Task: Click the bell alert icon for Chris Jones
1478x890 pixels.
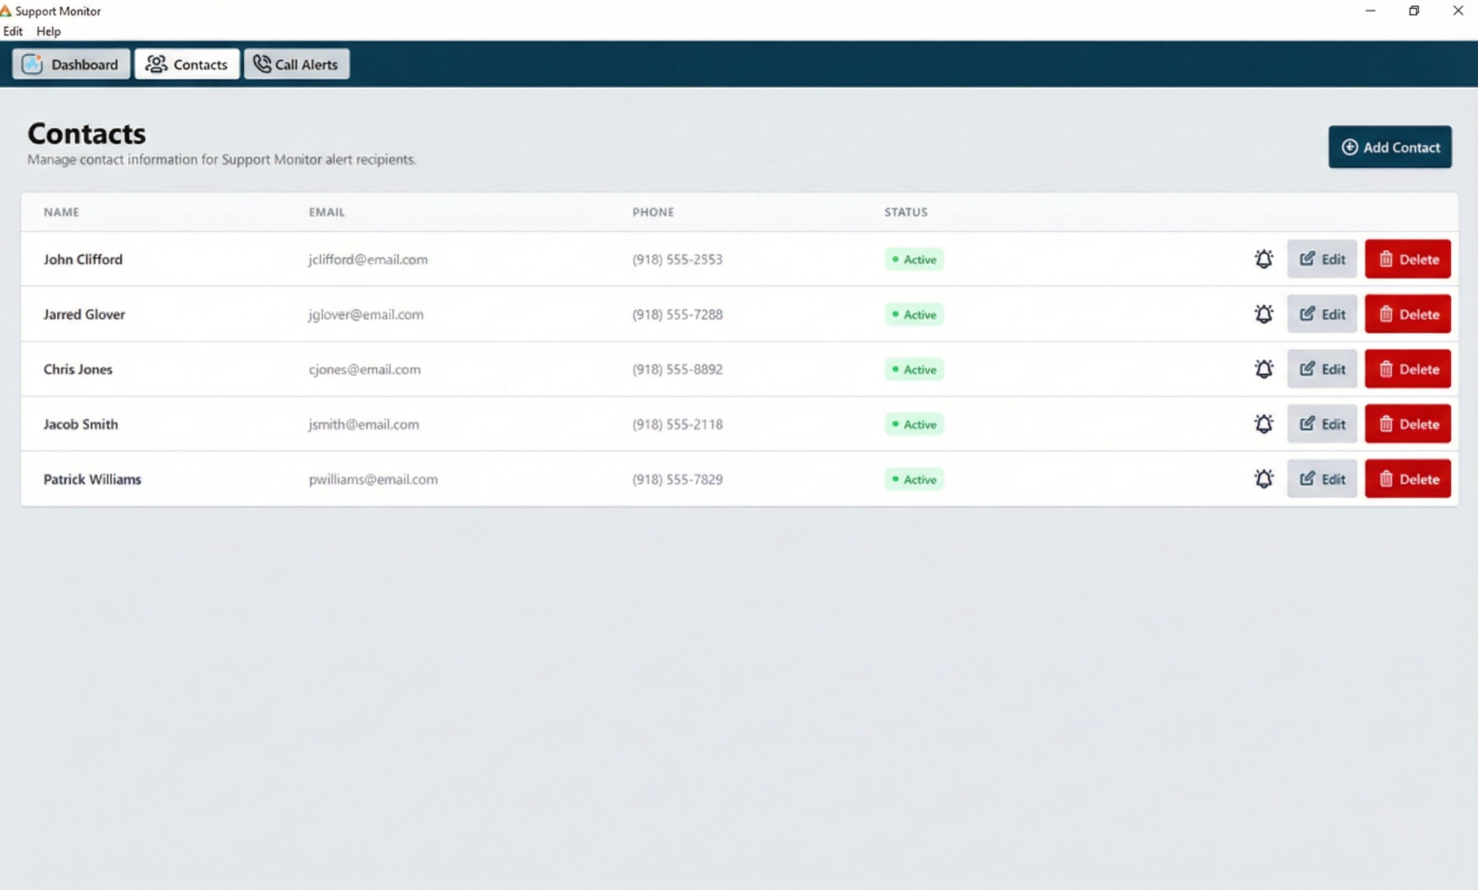Action: point(1263,369)
